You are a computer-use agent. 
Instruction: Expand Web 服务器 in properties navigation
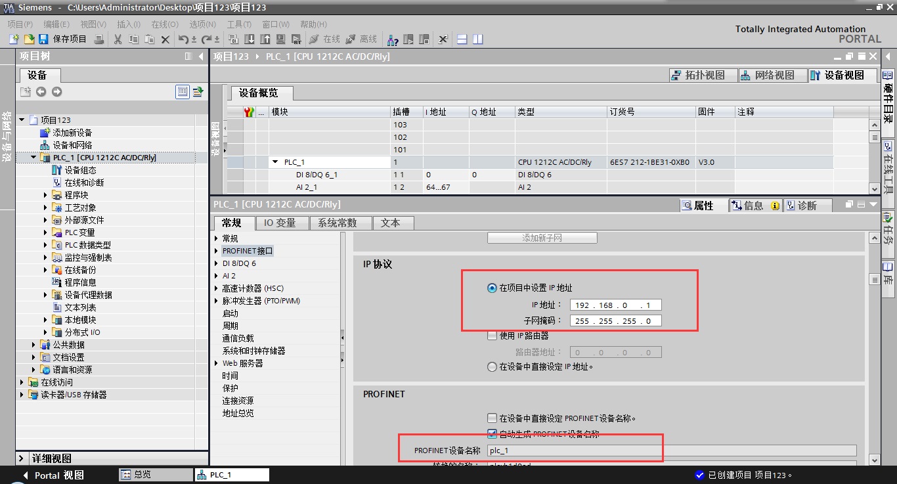coord(217,363)
